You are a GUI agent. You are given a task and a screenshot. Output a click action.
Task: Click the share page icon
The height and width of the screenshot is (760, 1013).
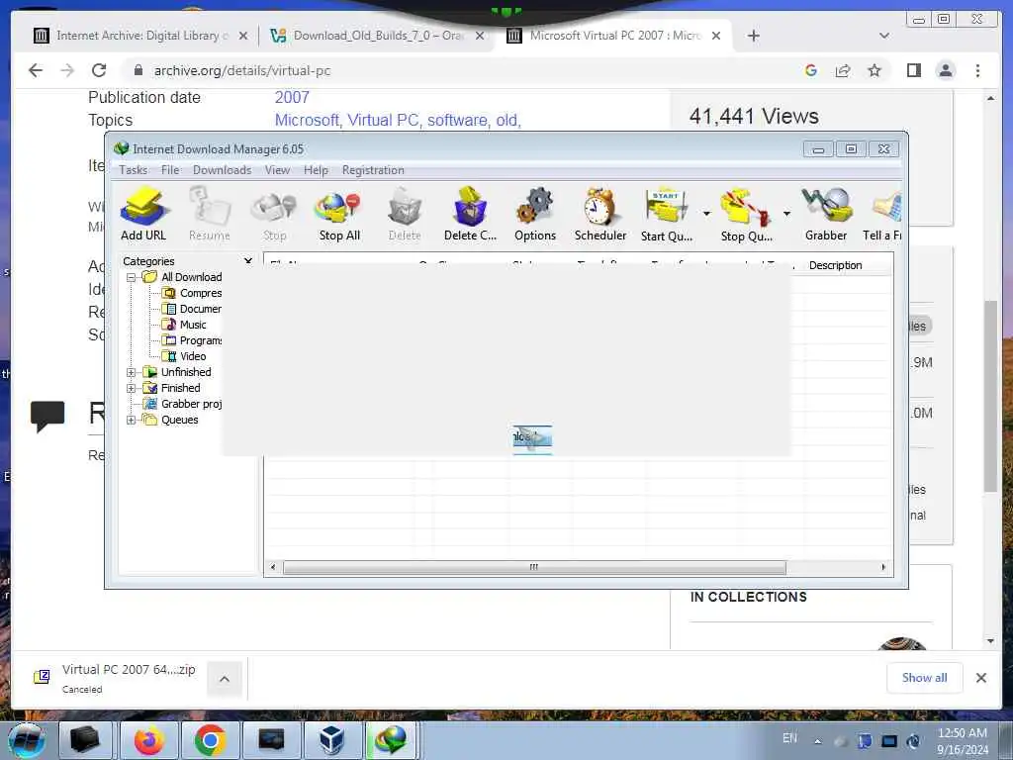[843, 70]
